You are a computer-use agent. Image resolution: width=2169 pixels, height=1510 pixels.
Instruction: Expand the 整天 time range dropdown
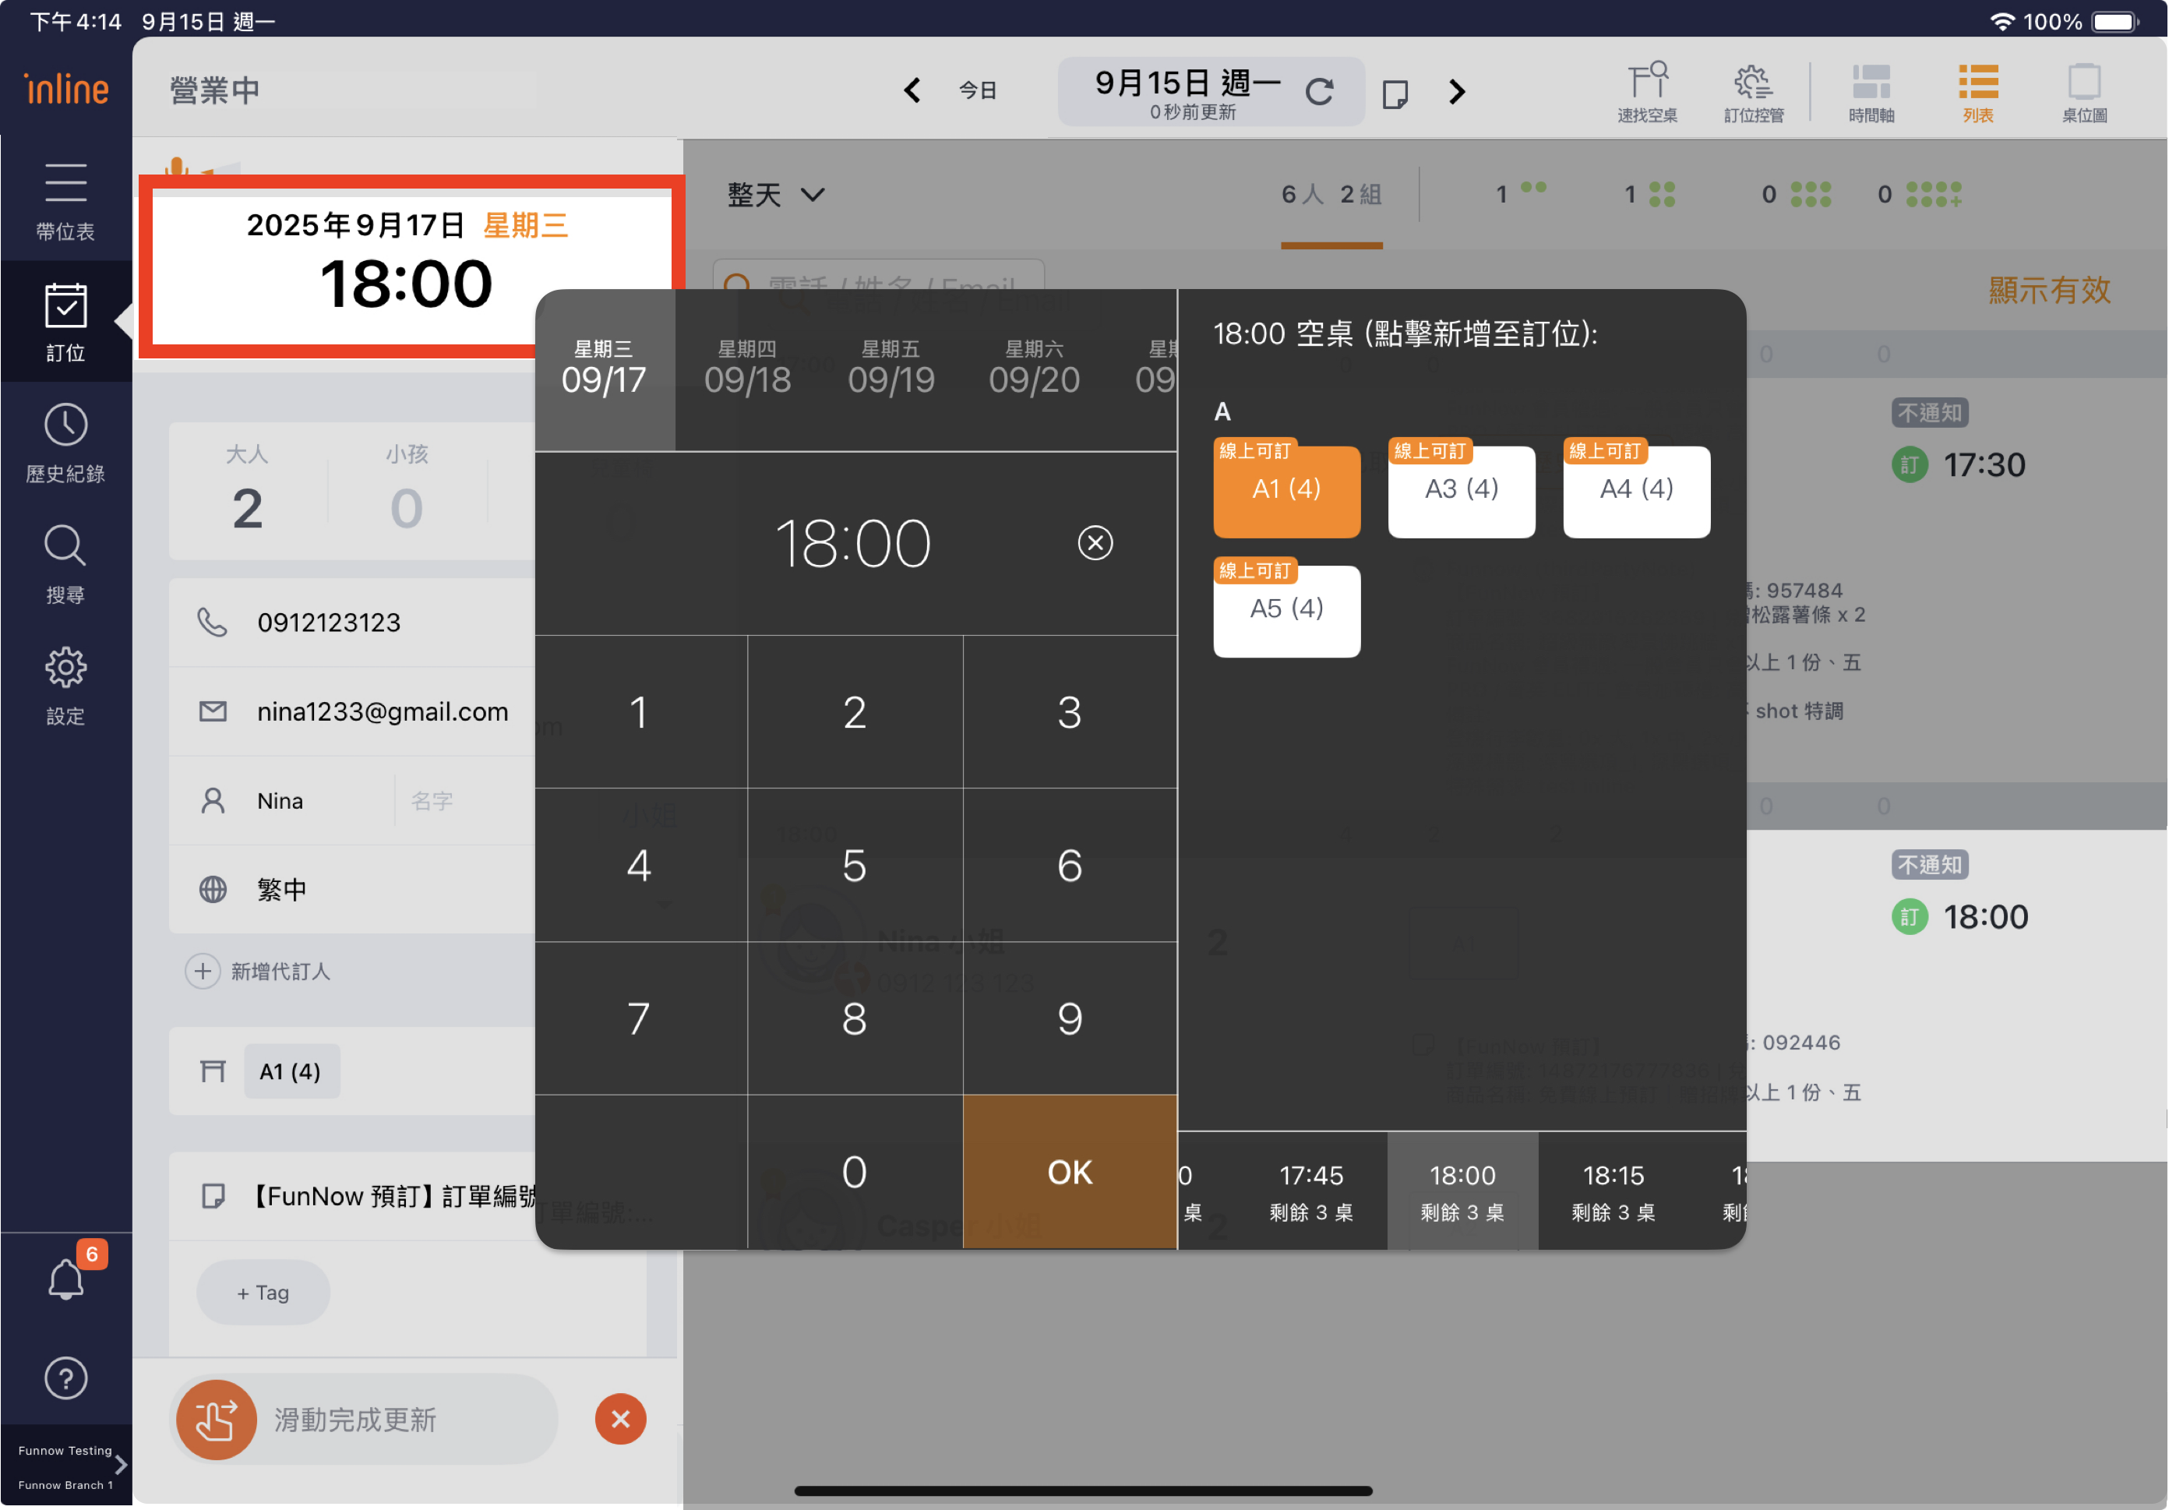[x=774, y=195]
